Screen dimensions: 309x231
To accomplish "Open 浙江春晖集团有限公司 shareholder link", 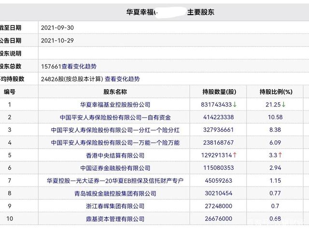I will pyautogui.click(x=115, y=206).
